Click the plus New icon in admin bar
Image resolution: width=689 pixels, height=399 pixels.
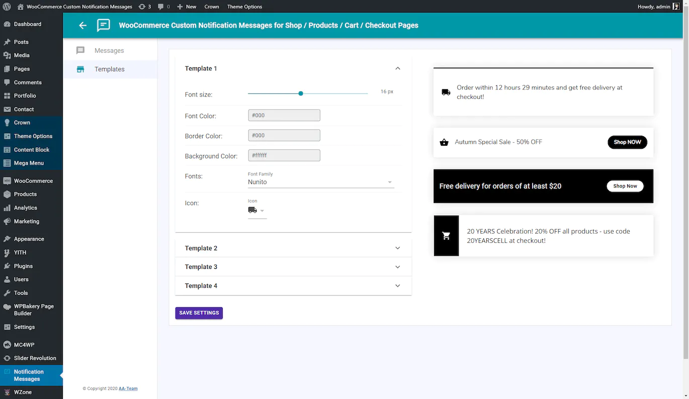pos(180,7)
